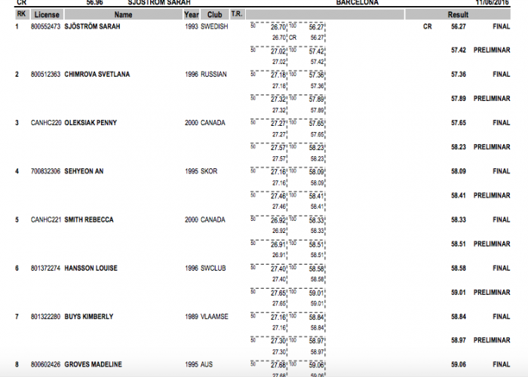Viewport: 528px width, 377px height.
Task: Select the name SMITH REBECCA
Action: click(89, 219)
